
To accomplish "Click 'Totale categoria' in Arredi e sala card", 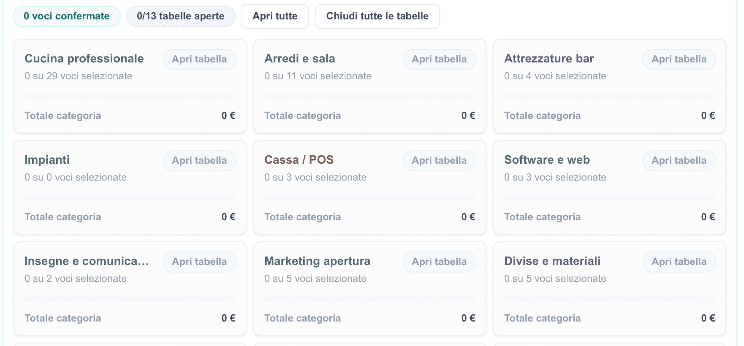I will (x=302, y=116).
